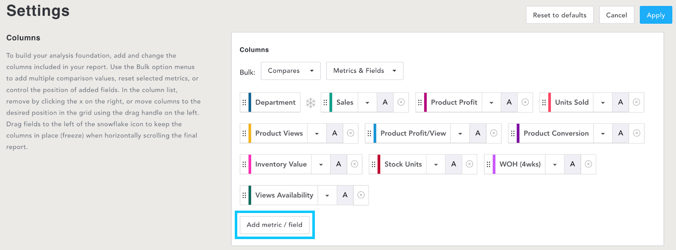The image size is (676, 250).
Task: Click the Apply button
Action: coord(656,15)
